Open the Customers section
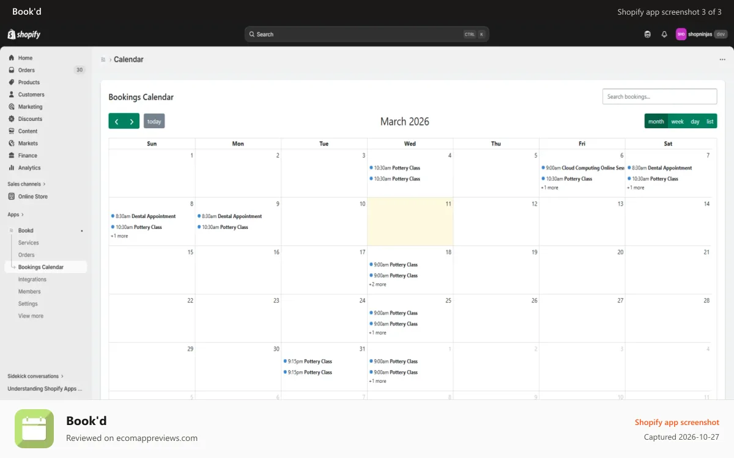The width and height of the screenshot is (734, 458). tap(31, 95)
